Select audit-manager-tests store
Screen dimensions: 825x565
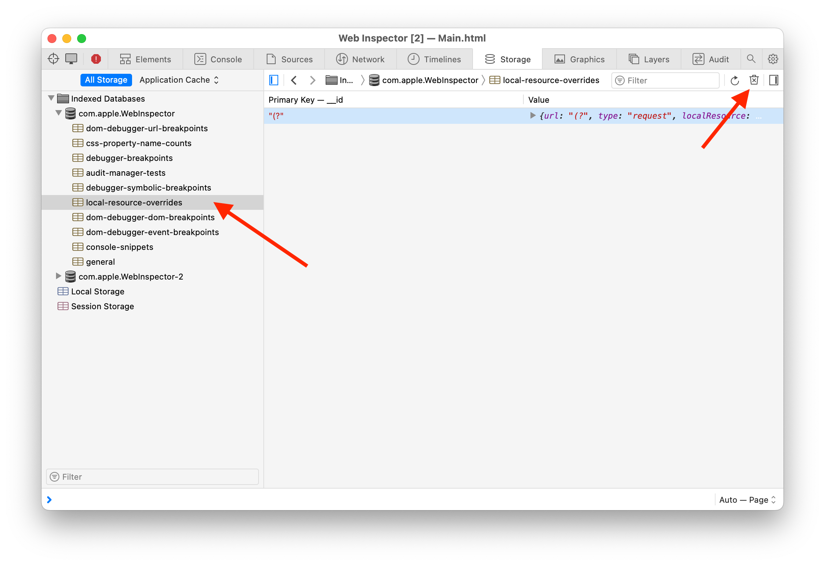[153, 173]
